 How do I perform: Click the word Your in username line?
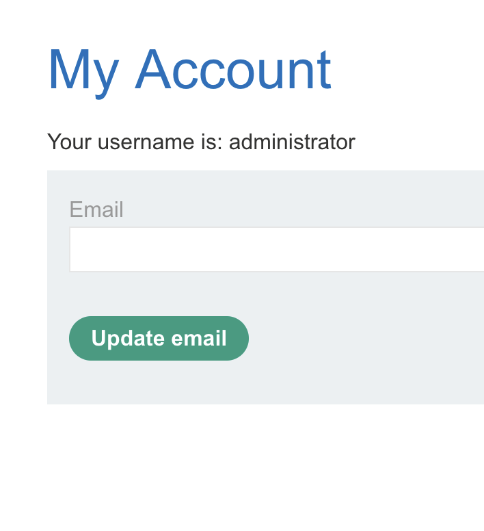pyautogui.click(x=70, y=142)
